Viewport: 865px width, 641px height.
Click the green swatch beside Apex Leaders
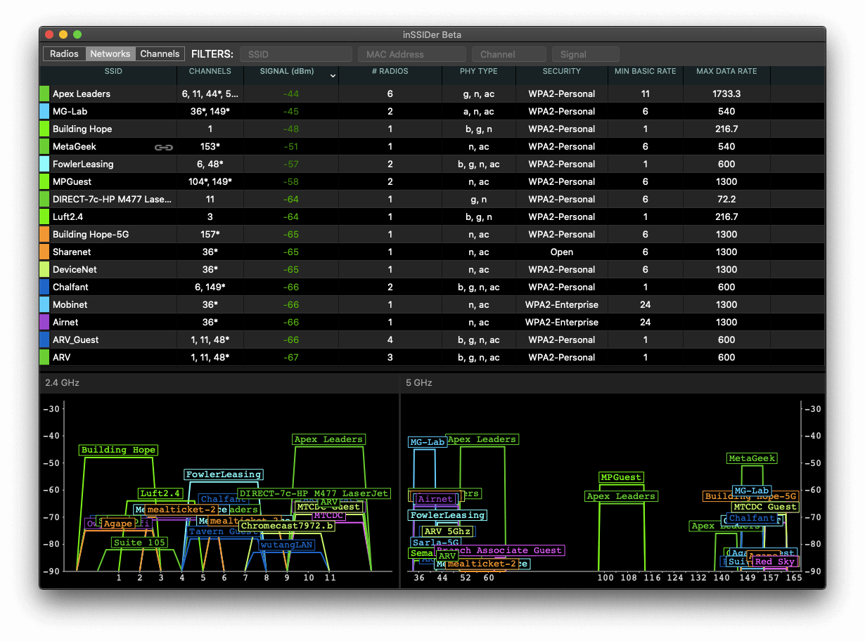(x=44, y=94)
